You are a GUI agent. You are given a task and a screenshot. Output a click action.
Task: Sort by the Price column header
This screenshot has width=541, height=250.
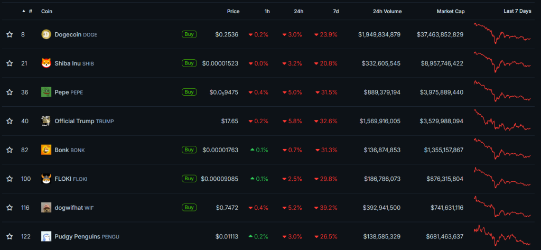coord(233,12)
